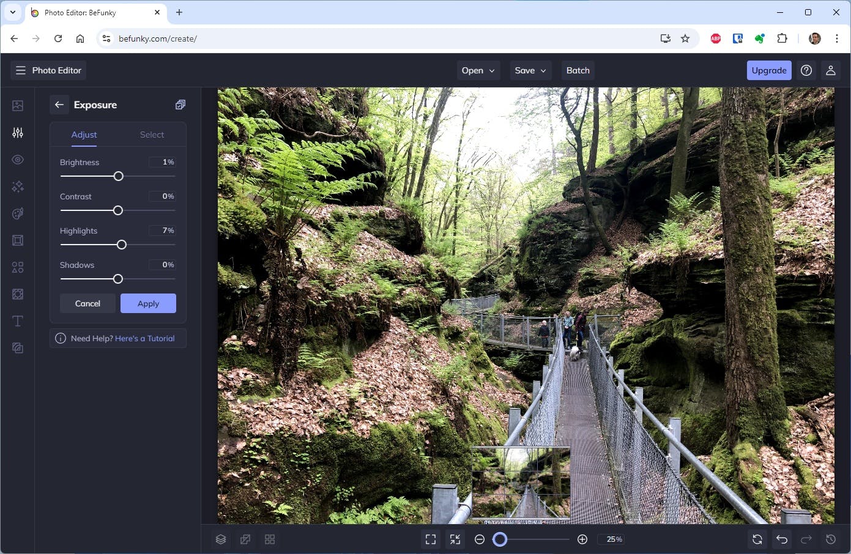Image resolution: width=851 pixels, height=554 pixels.
Task: Click the flatten layers icon in bottom bar
Action: pyautogui.click(x=245, y=539)
